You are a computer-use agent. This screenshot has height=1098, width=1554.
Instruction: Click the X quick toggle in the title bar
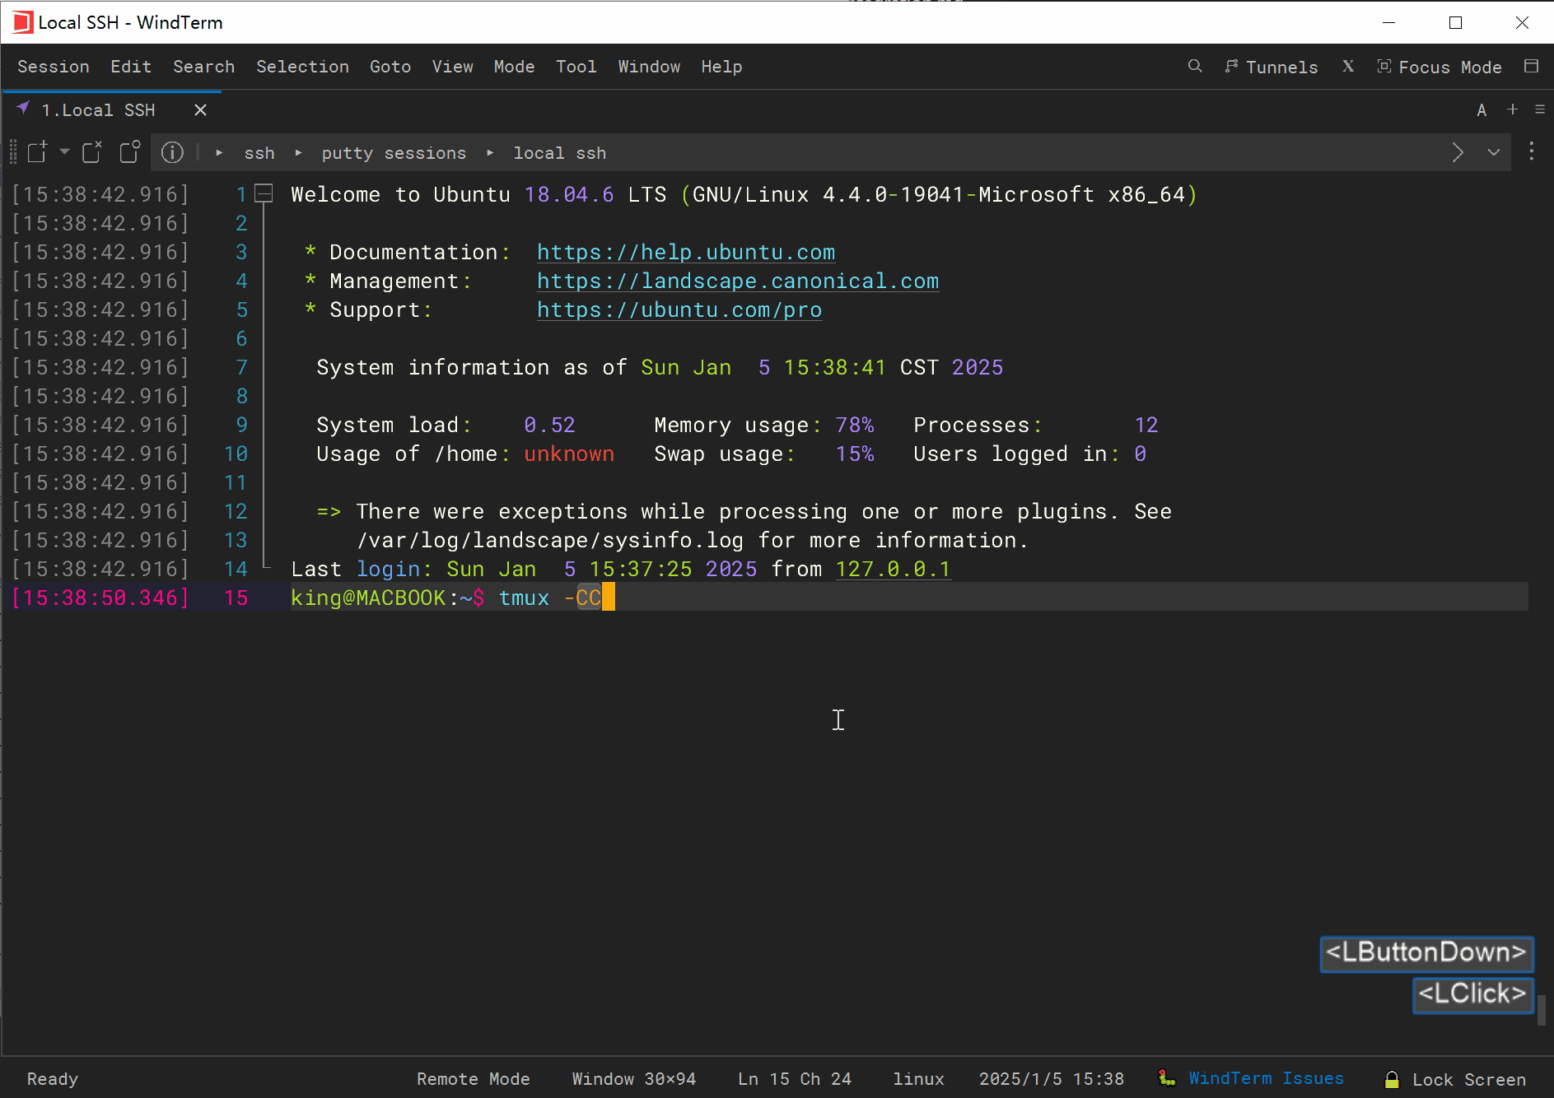[x=1348, y=67]
